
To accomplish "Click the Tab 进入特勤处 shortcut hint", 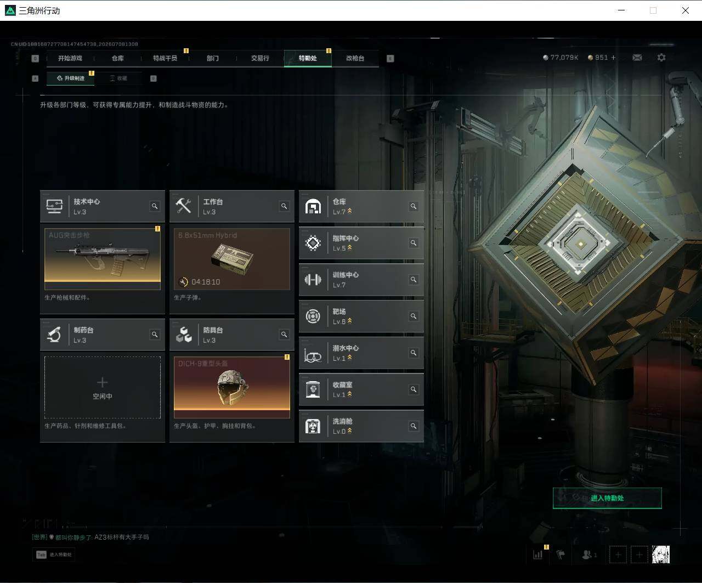I will coord(54,554).
